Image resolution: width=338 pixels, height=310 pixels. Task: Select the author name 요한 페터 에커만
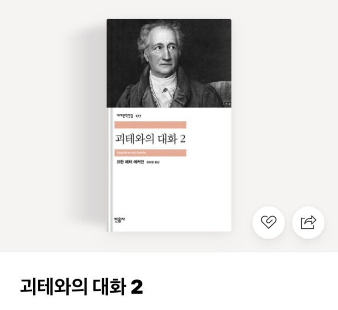[x=130, y=162]
